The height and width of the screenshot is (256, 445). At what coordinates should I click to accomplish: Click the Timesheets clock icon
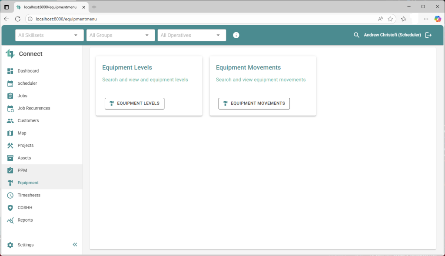(10, 195)
